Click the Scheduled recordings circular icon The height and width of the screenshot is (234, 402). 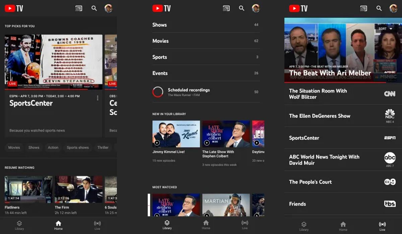point(157,91)
